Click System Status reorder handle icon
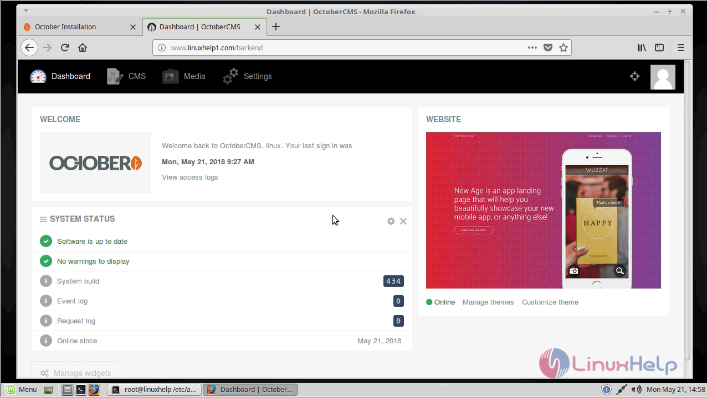The height and width of the screenshot is (398, 707). (43, 219)
